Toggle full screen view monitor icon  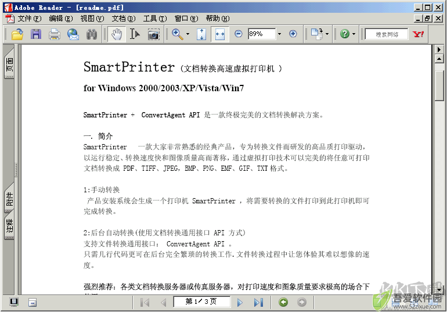tap(14, 302)
